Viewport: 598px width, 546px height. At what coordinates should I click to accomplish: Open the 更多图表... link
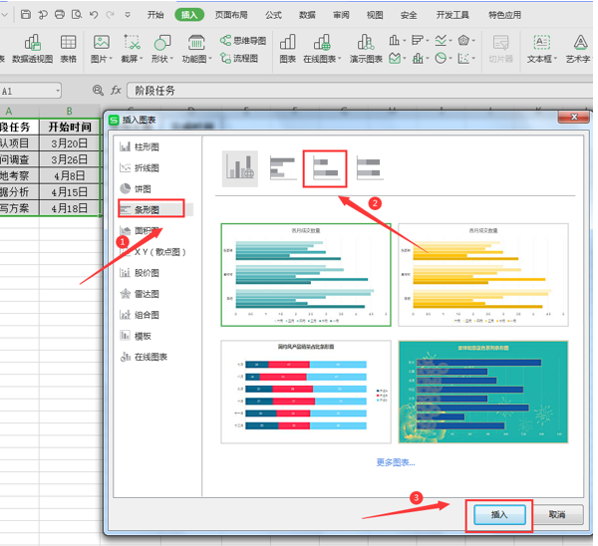tap(396, 462)
